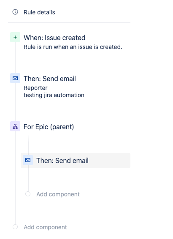Click the circle beside the branch Add component
Viewport: 173px width, 239px height.
[28, 194]
